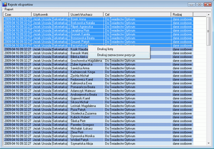Select the row for 'Andrzejewska Beata'
214x149 pixels.
(x=98, y=94)
